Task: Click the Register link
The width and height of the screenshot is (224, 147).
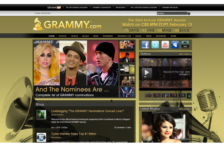Action: [46, 13]
